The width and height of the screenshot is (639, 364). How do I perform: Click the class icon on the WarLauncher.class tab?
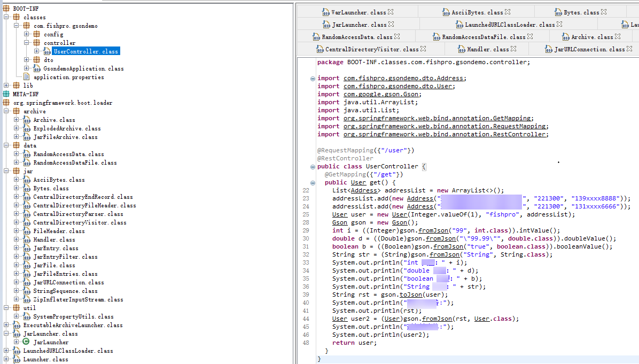click(325, 12)
